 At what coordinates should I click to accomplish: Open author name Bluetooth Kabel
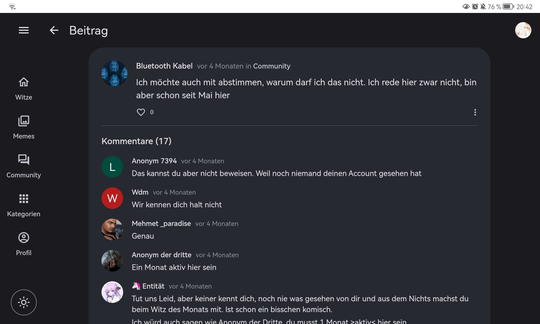coord(164,66)
